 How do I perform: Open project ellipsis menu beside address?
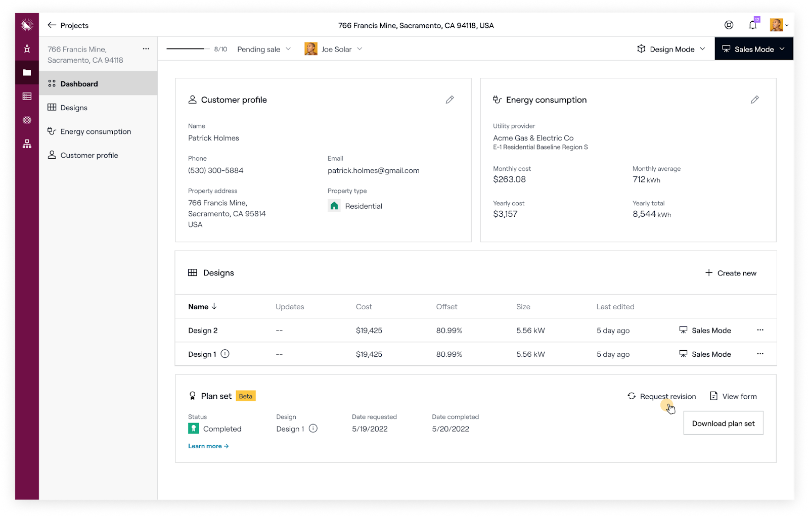click(146, 49)
